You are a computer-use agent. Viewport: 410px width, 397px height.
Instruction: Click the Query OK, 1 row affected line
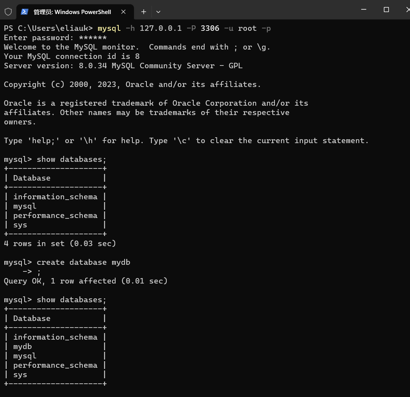[x=86, y=281]
